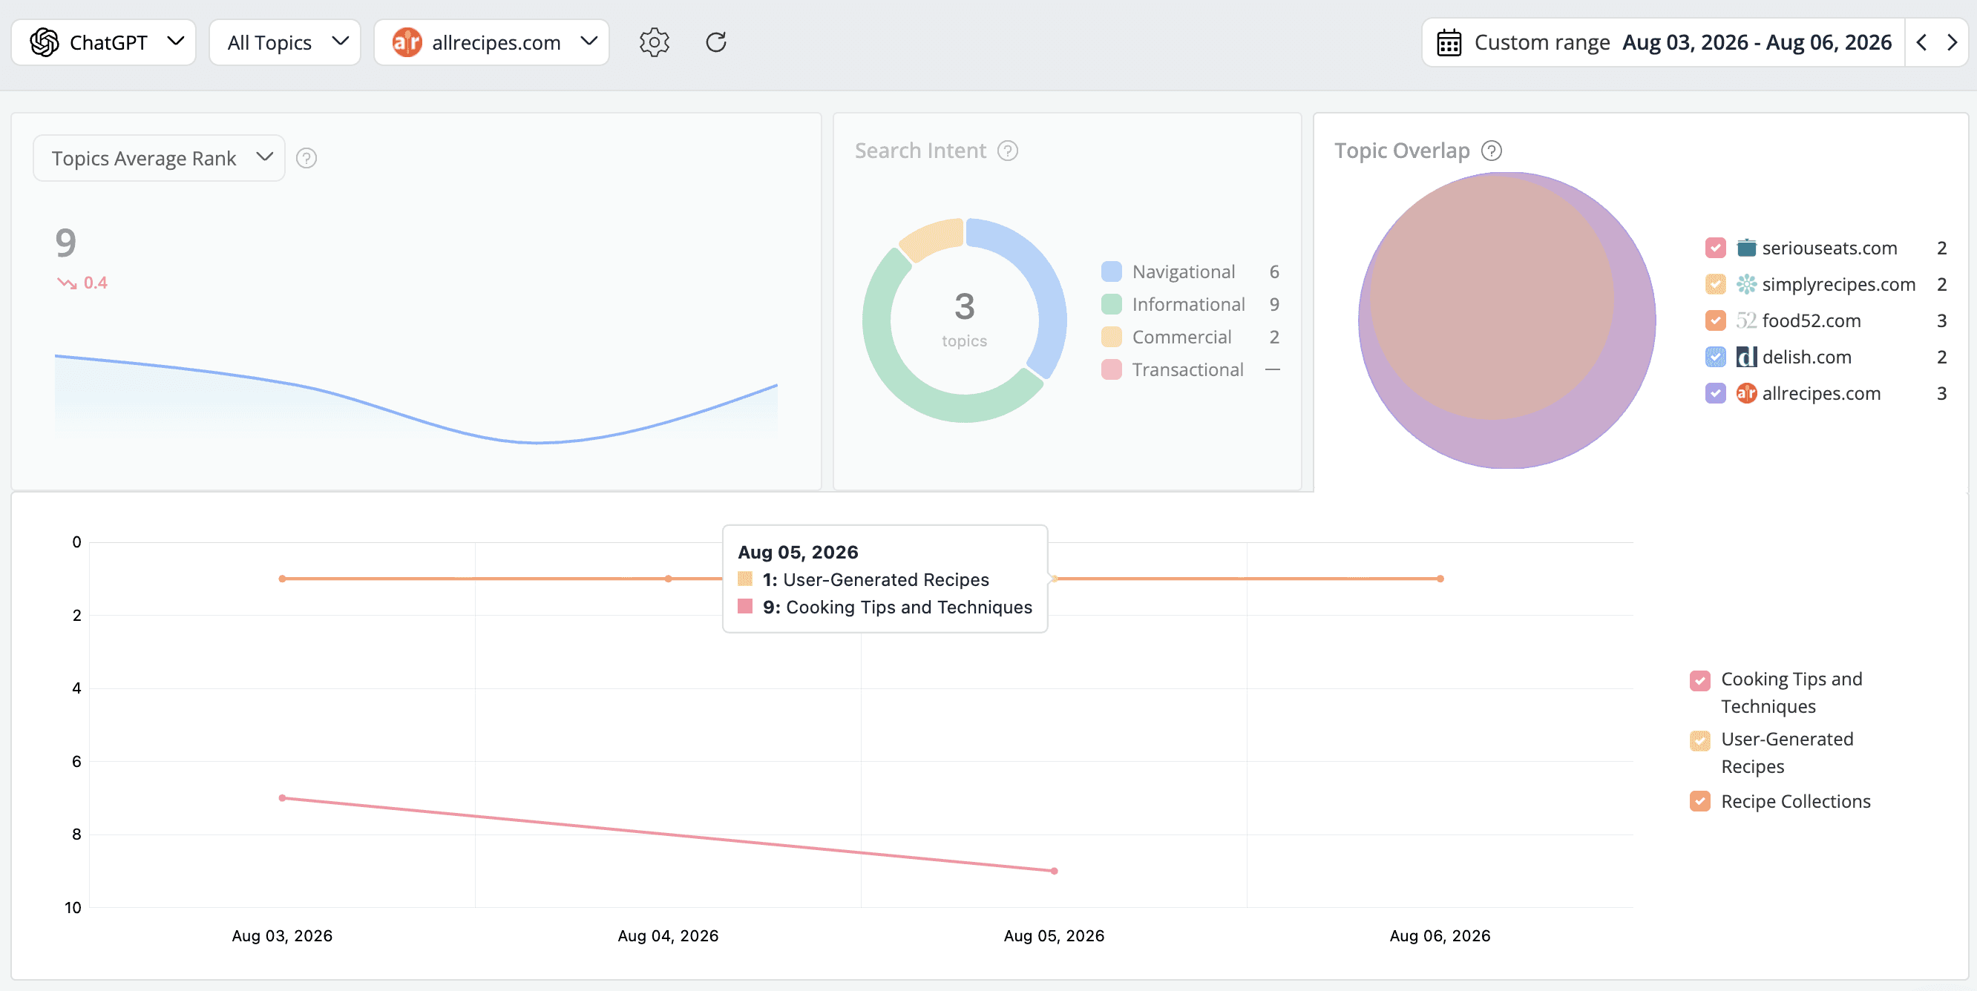1977x991 pixels.
Task: Click the seriouseats.com favicon
Action: (x=1746, y=248)
